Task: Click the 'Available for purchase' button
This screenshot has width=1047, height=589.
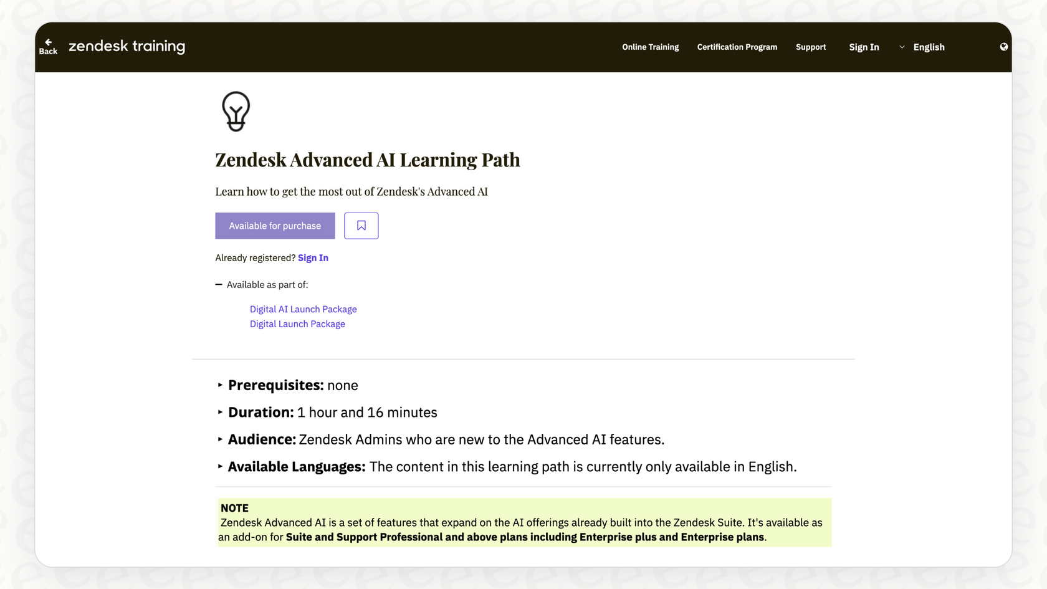Action: (274, 226)
